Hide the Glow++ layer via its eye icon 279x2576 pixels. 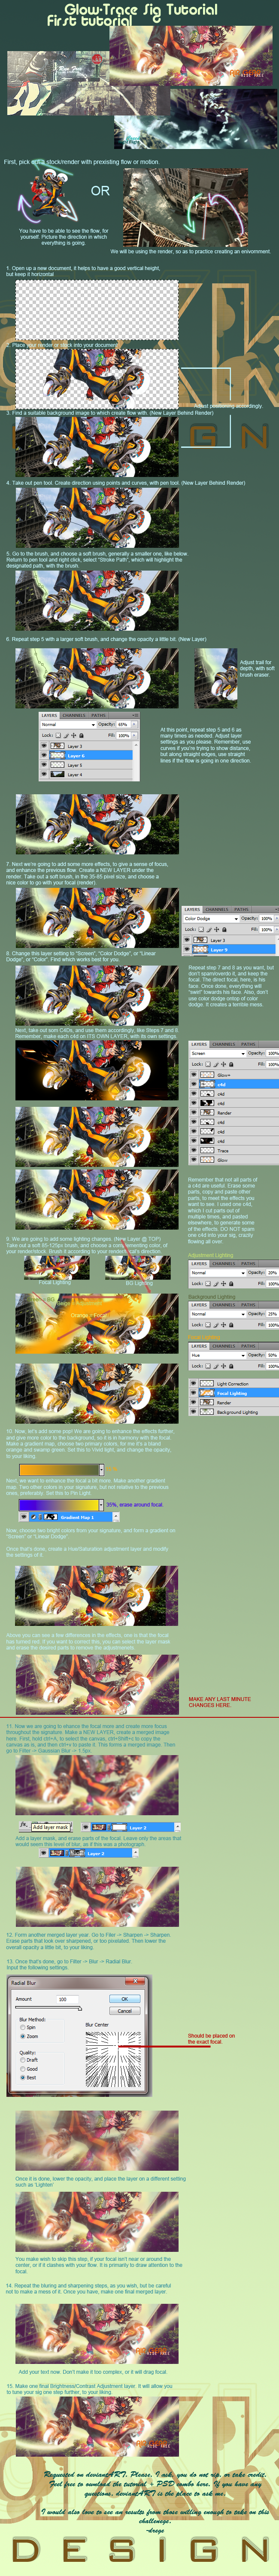pos(193,1075)
